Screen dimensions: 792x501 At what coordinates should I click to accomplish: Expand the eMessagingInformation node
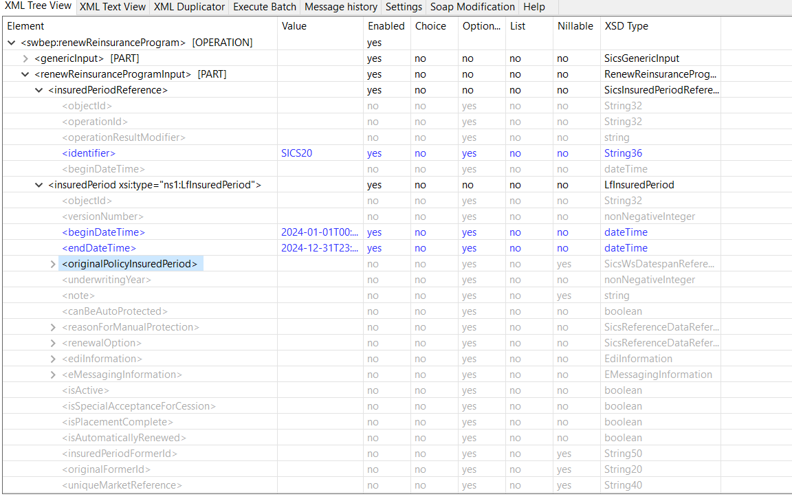[x=53, y=375]
